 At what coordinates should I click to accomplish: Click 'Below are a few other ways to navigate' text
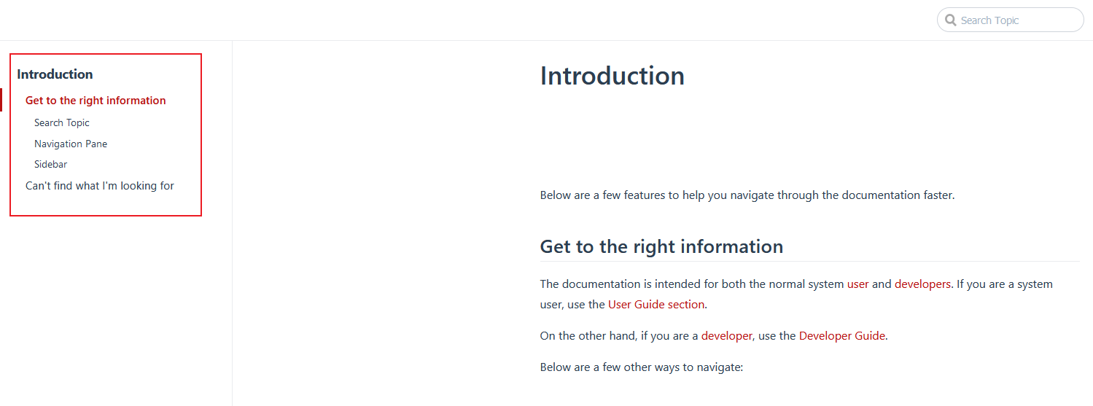[641, 367]
